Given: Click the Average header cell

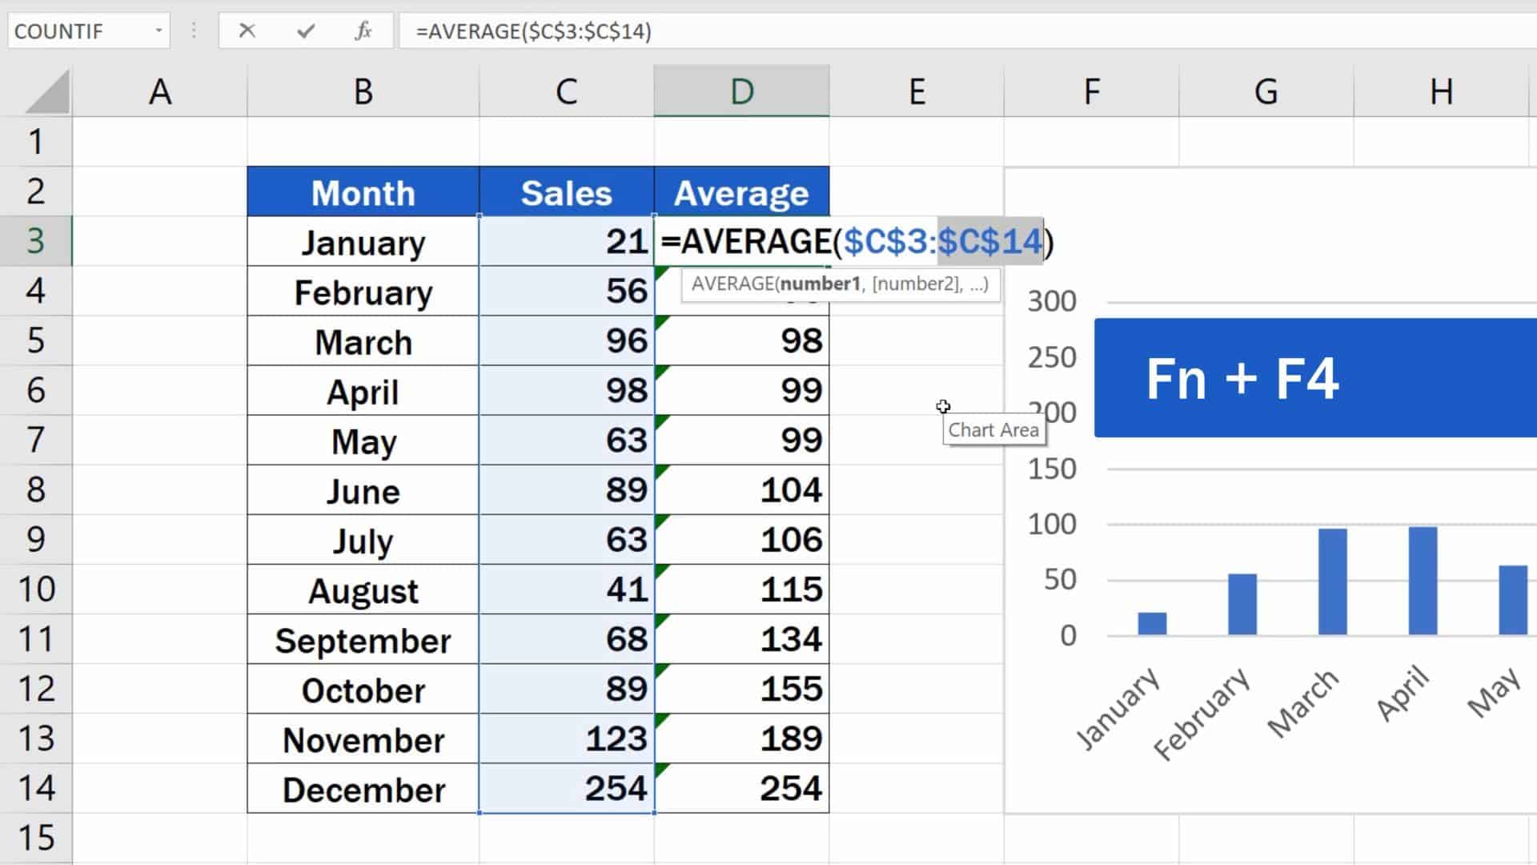Looking at the screenshot, I should pyautogui.click(x=742, y=192).
